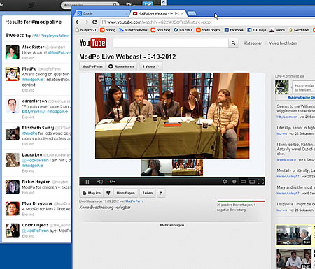Click the live video progress bar

click(x=172, y=177)
